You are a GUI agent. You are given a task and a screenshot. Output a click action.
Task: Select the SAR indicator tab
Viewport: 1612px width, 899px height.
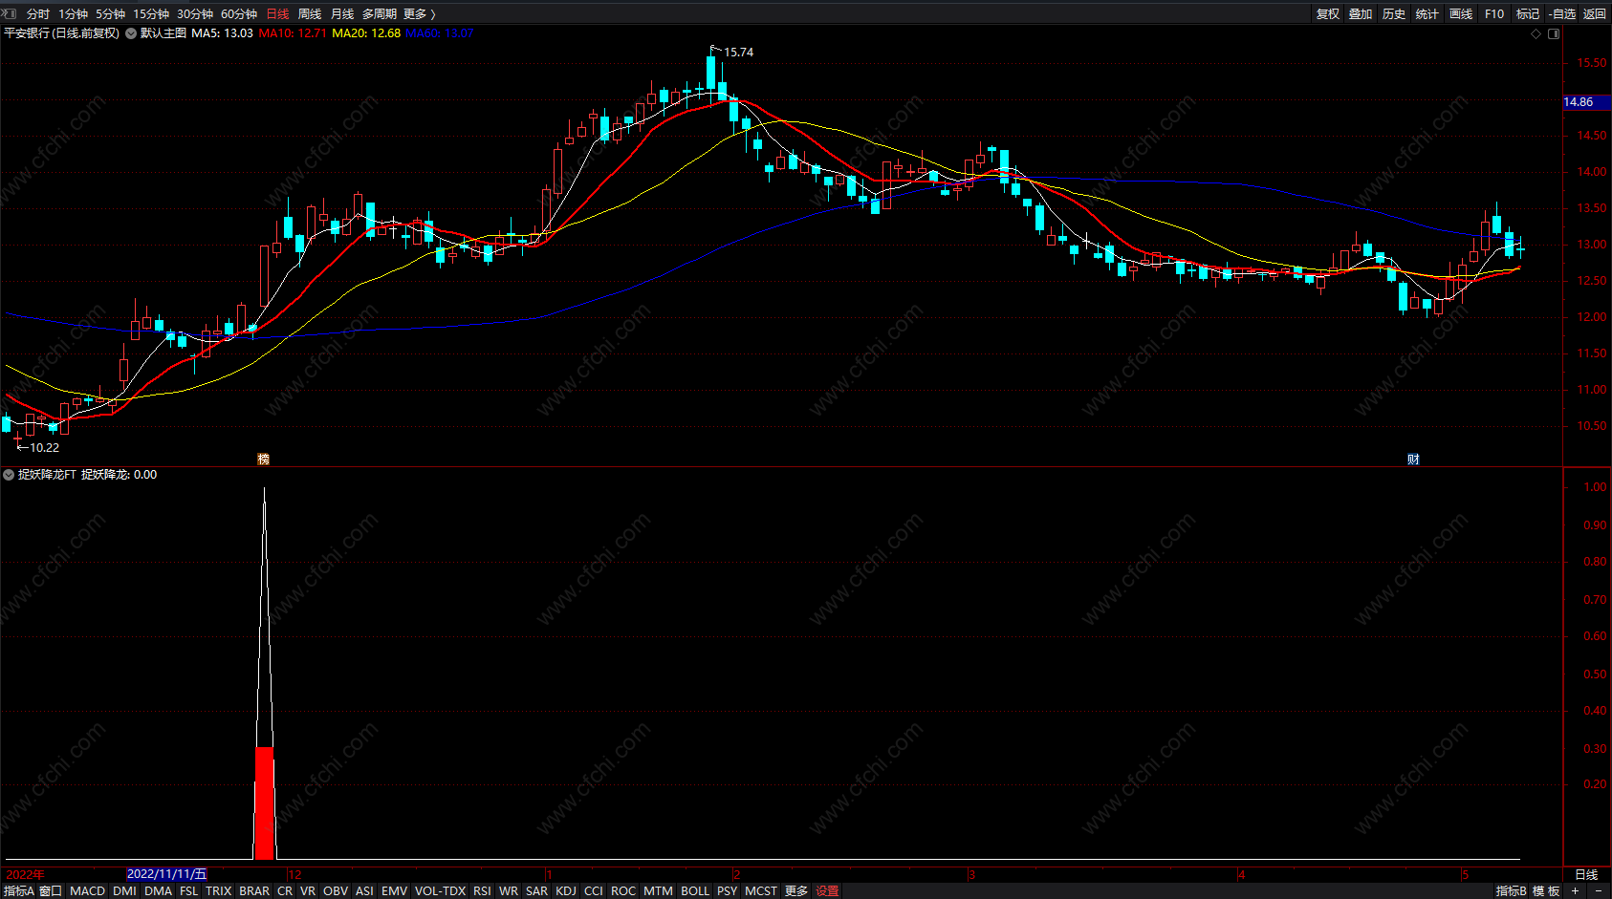[x=537, y=891]
